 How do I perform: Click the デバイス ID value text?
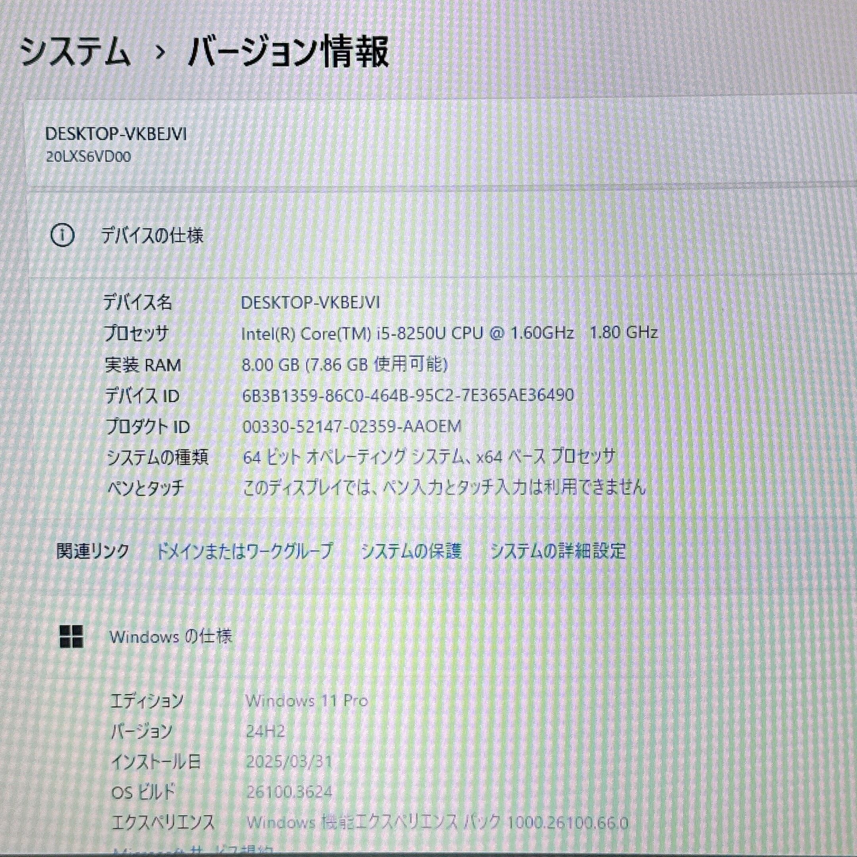point(408,395)
